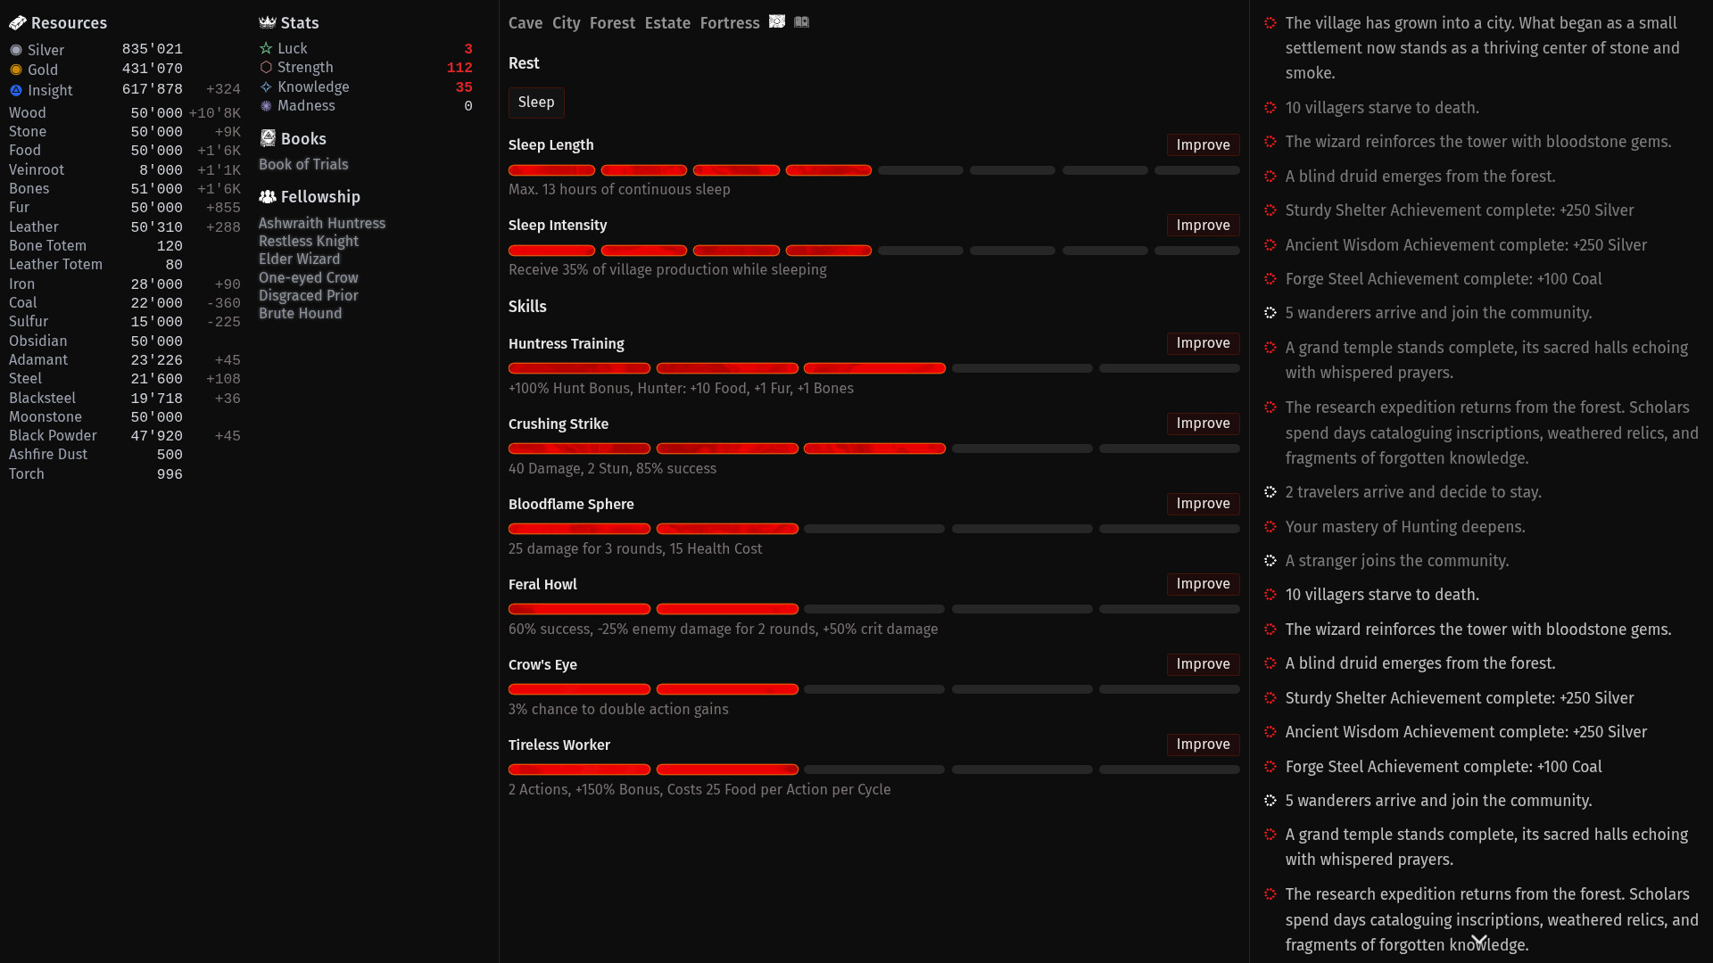Click the Sleep Intensity progress bar
The width and height of the screenshot is (1713, 963).
tap(874, 251)
